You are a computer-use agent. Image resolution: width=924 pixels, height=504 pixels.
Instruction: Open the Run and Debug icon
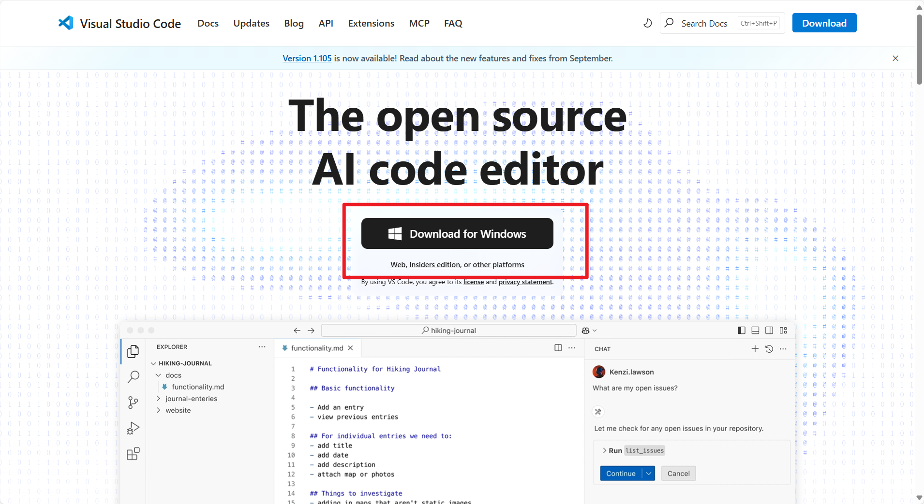[133, 428]
